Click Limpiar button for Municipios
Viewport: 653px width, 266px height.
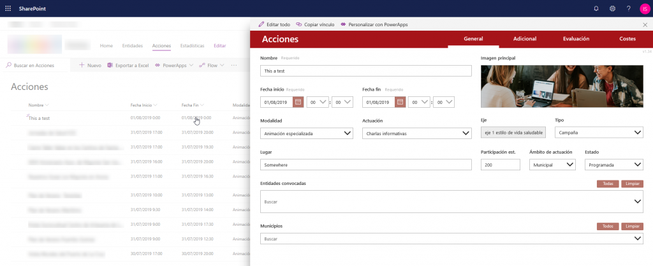[x=632, y=226]
